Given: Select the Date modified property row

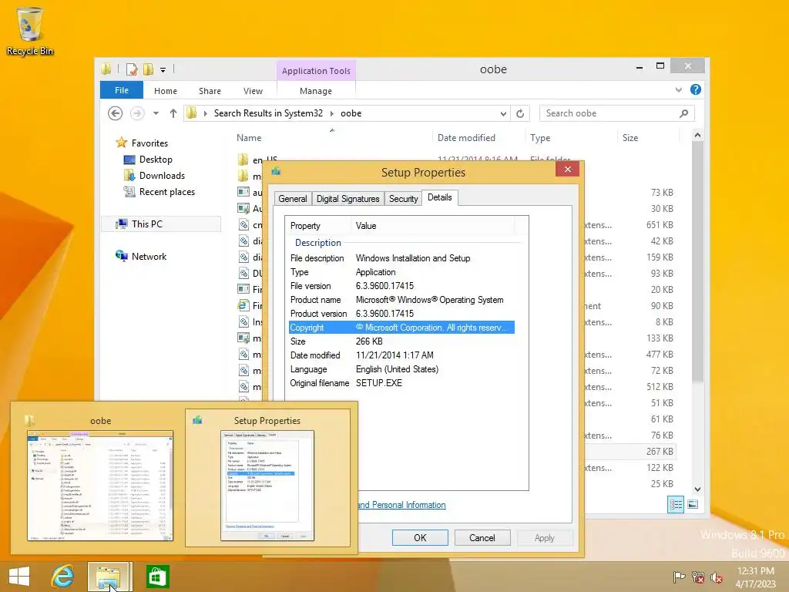Looking at the screenshot, I should (x=401, y=355).
